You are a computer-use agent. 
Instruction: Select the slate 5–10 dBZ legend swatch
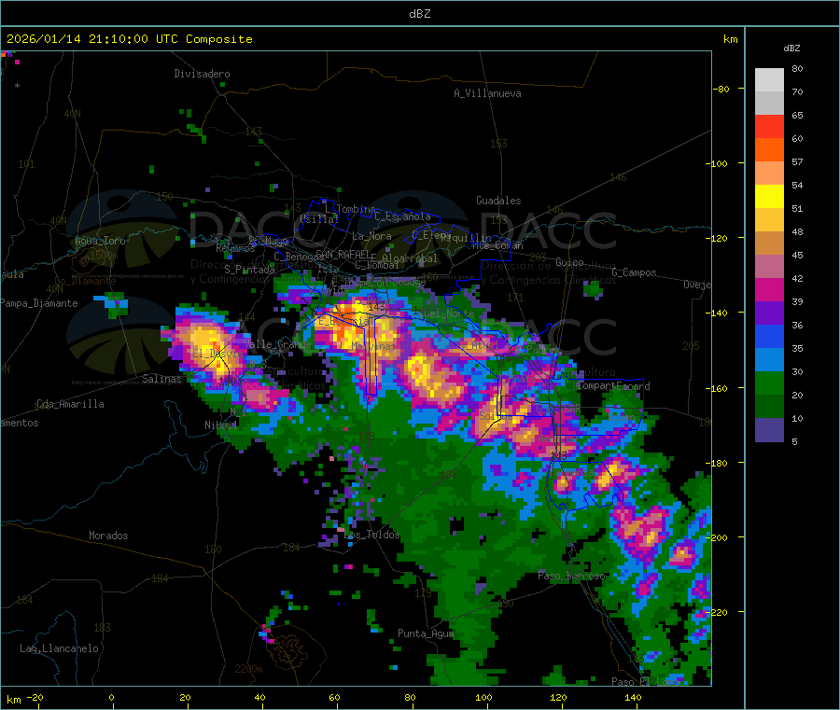coord(769,430)
